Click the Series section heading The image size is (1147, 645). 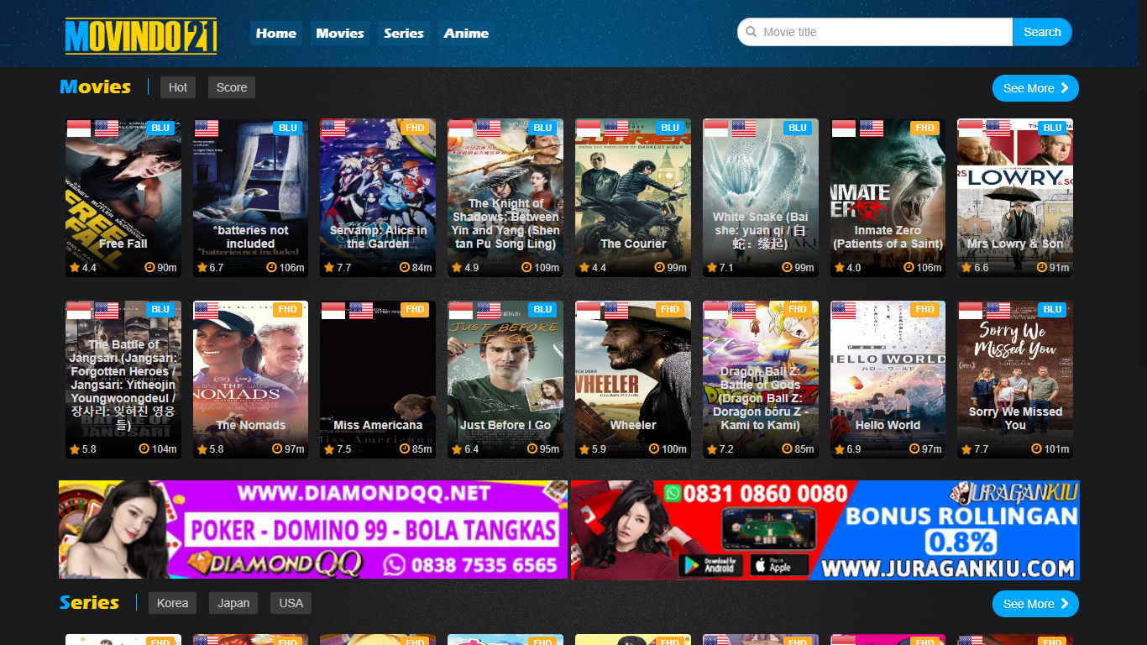click(90, 602)
